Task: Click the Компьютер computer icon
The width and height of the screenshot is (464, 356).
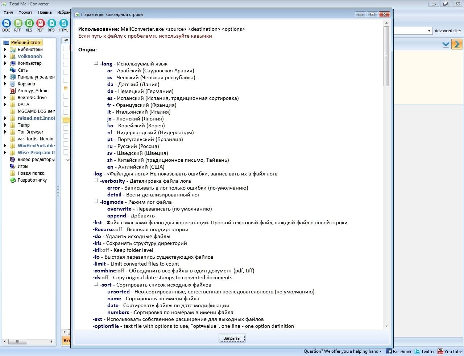Action: click(13, 63)
